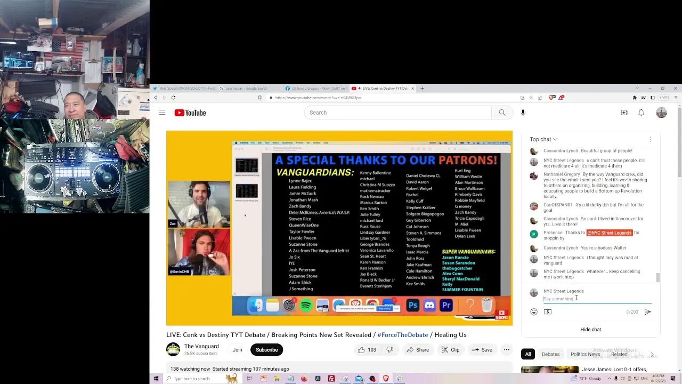
Task: Open the taskbar clock 4:36 PM
Action: 659,379
